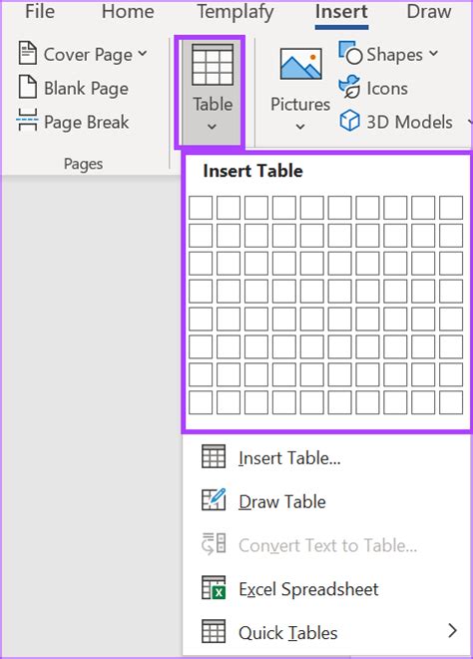The height and width of the screenshot is (659, 473).
Task: Switch to the Home tab
Action: (x=128, y=11)
